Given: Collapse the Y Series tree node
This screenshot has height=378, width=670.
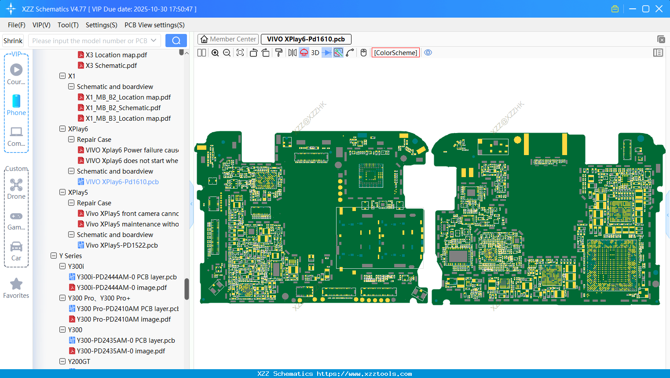Looking at the screenshot, I should [54, 256].
